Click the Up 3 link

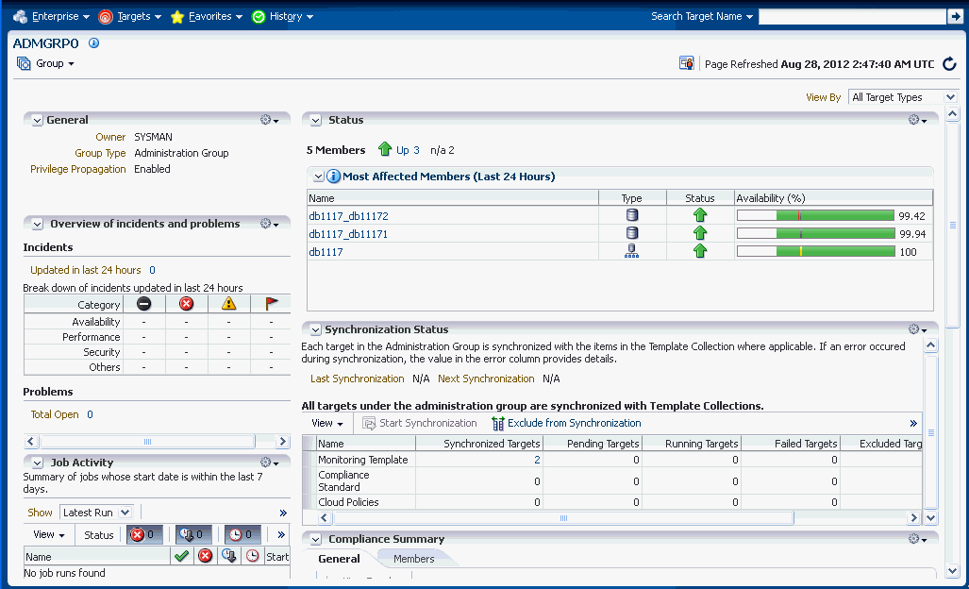(x=408, y=150)
